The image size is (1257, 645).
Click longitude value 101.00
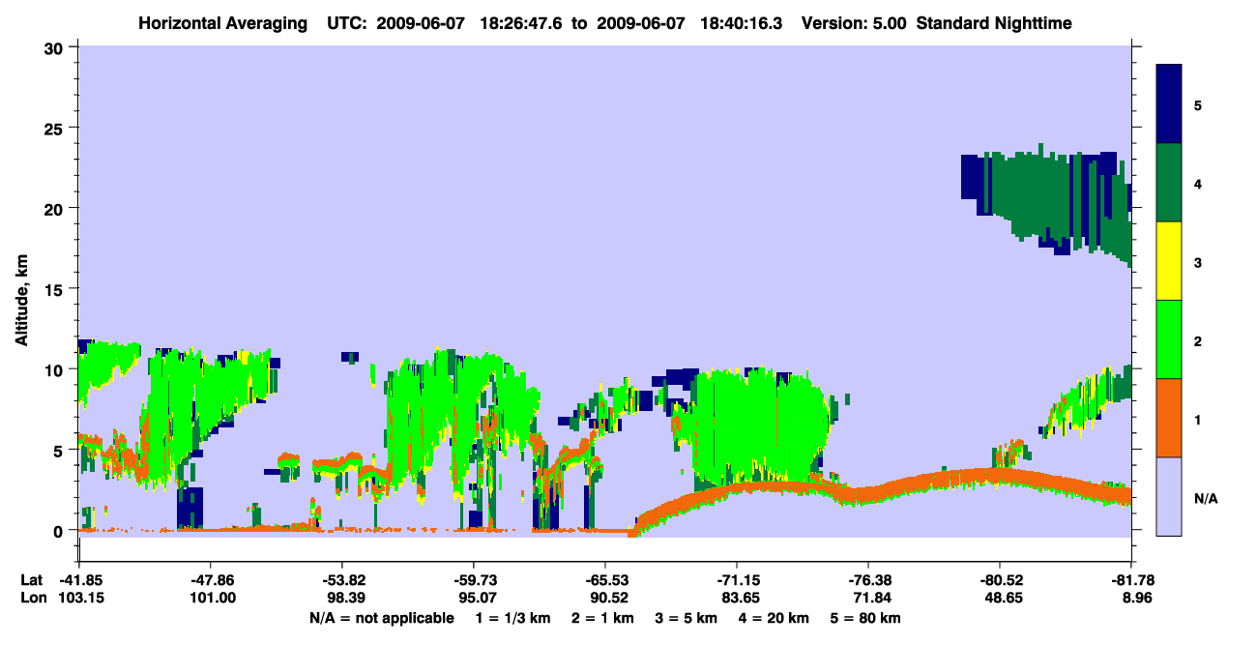pyautogui.click(x=211, y=598)
